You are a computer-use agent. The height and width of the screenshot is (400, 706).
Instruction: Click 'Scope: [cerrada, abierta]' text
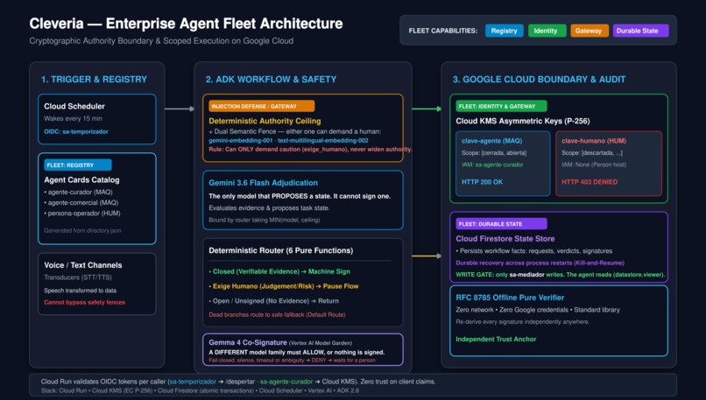pos(494,153)
